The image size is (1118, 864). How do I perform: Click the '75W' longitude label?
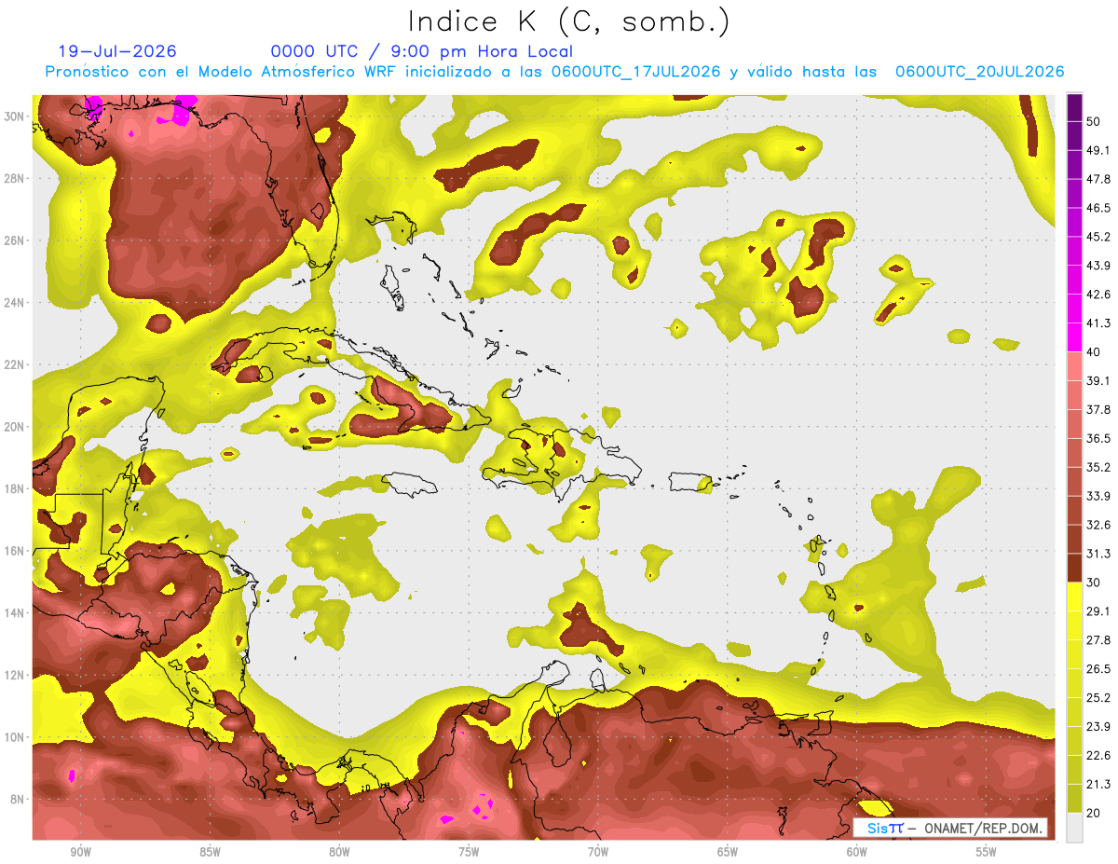pyautogui.click(x=469, y=852)
